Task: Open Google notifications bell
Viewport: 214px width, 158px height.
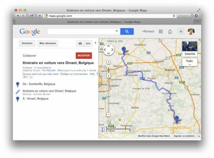Action: click(x=170, y=32)
